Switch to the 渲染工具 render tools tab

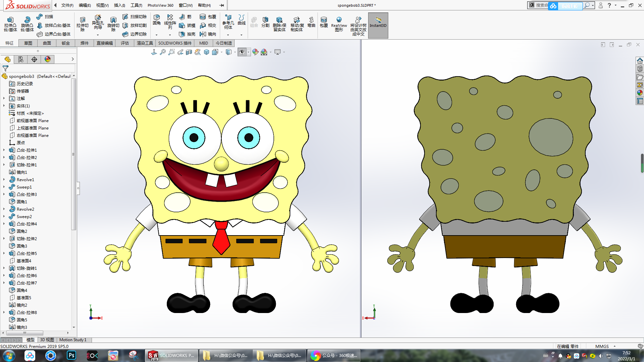coord(145,43)
